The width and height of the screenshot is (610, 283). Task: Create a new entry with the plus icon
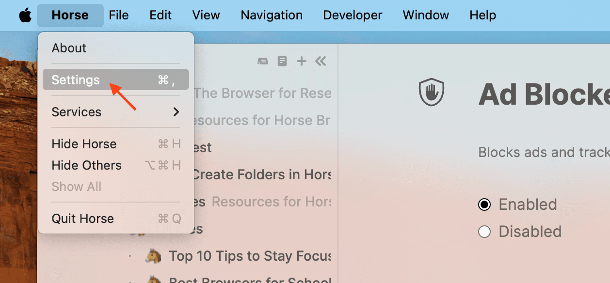pyautogui.click(x=301, y=61)
